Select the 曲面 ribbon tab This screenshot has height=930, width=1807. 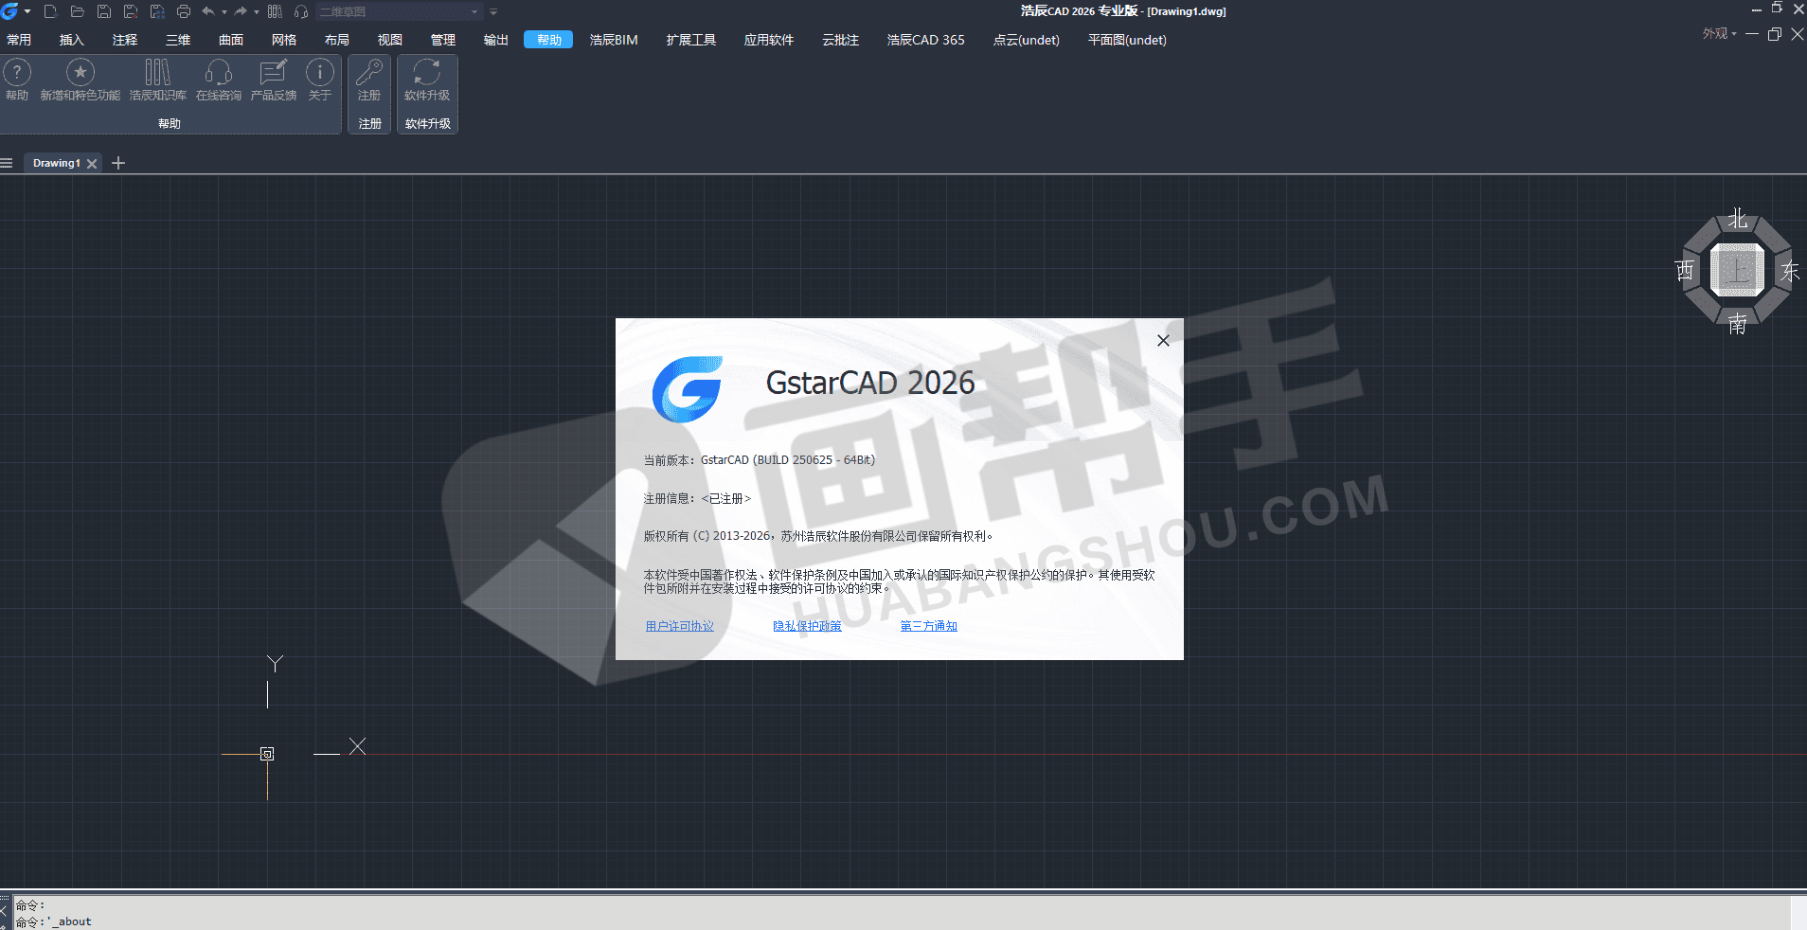(231, 40)
